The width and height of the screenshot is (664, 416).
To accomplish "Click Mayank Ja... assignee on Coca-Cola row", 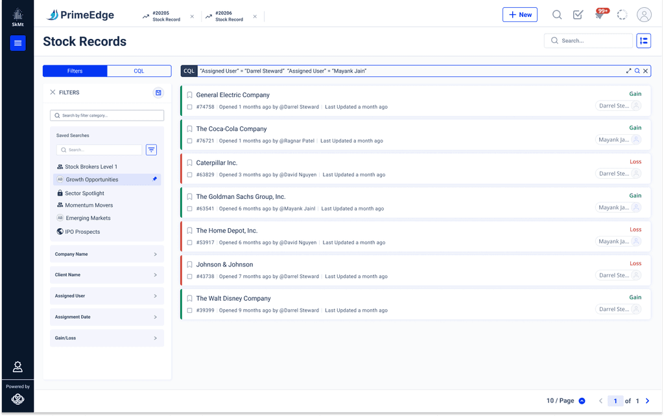I will 618,140.
